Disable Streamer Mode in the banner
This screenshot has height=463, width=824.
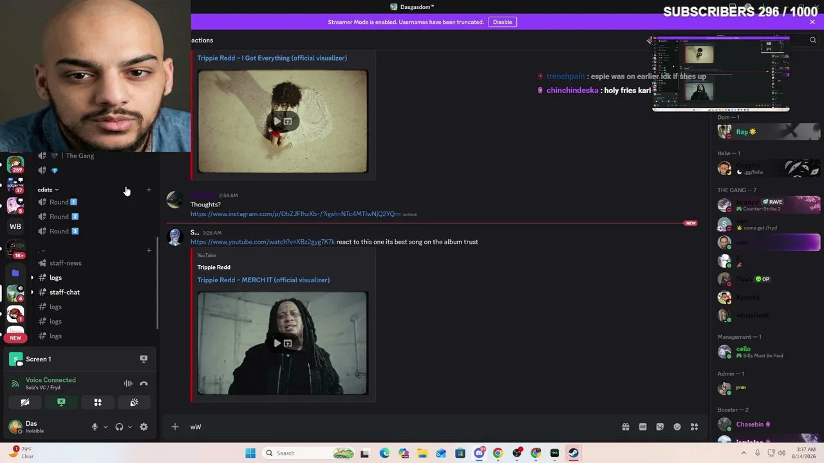[503, 22]
